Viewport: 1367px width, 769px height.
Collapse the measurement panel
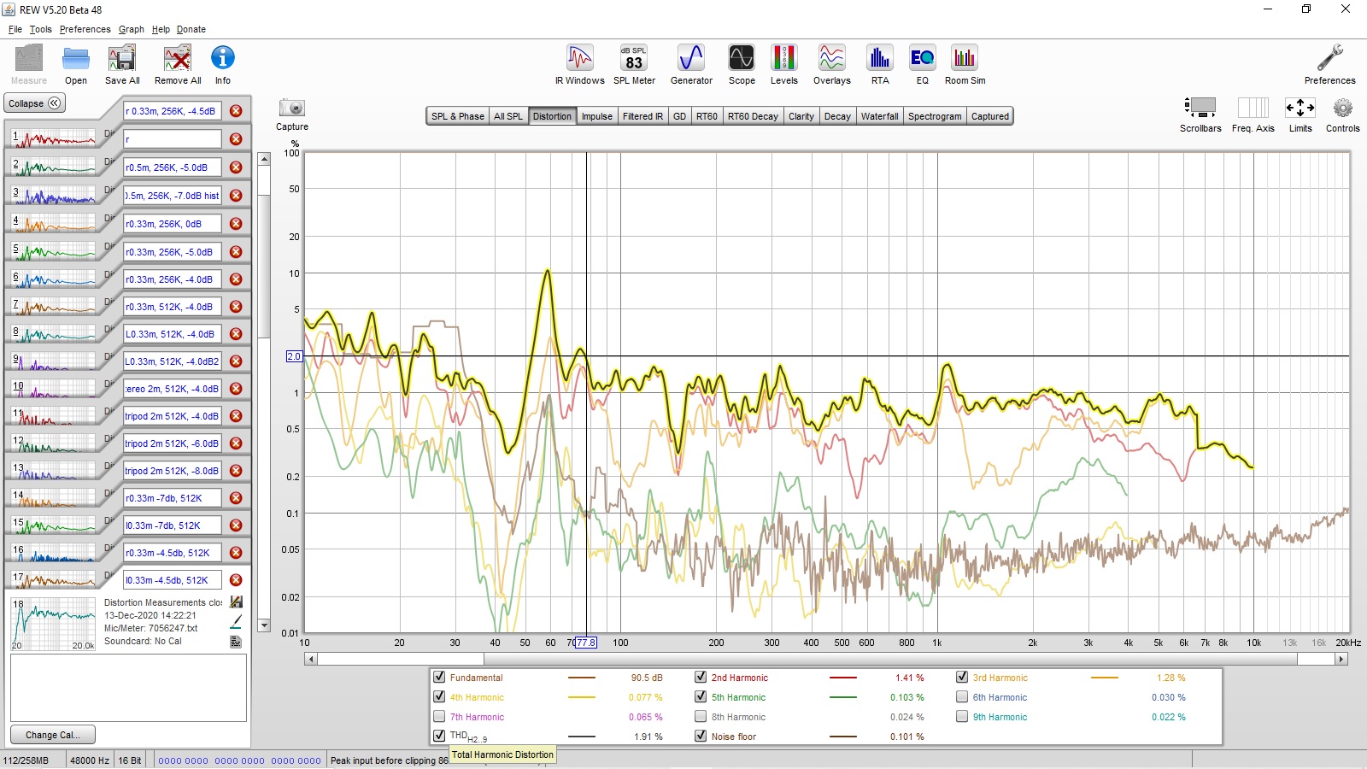click(x=35, y=103)
